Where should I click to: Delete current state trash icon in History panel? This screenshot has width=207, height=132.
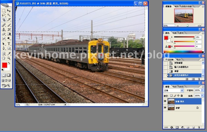point(199,79)
